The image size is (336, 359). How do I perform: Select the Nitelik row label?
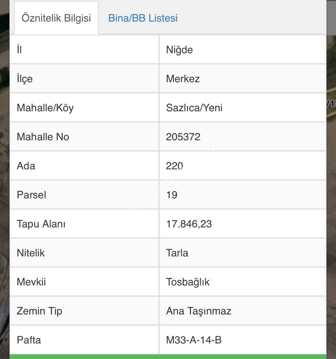point(31,253)
